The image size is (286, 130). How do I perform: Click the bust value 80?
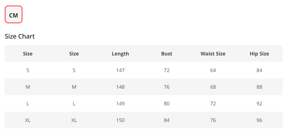167,104
